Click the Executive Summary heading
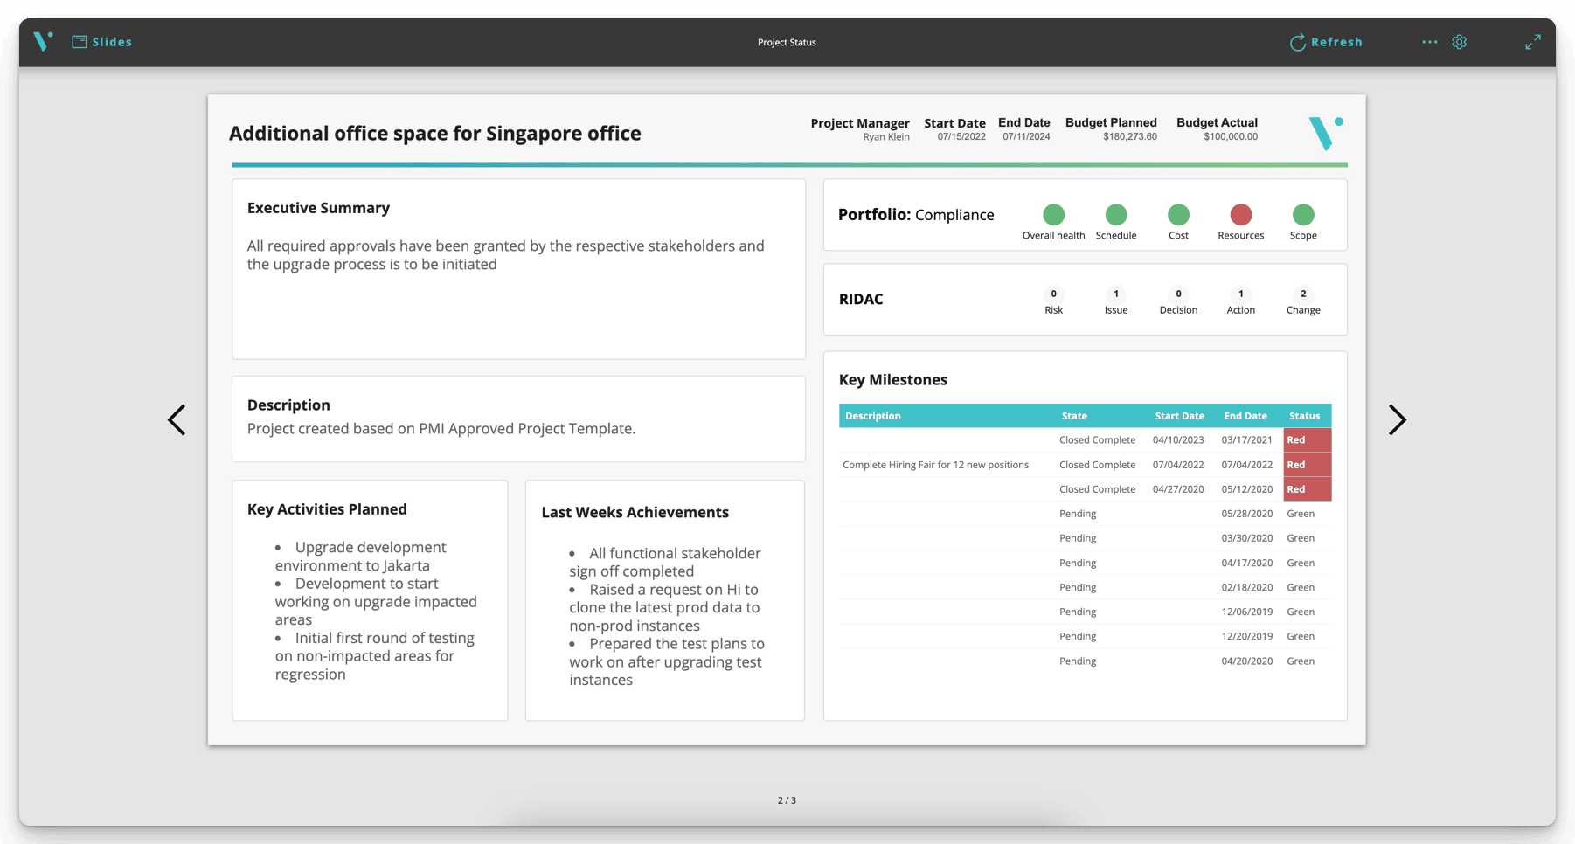Screen dimensions: 1575x844 coord(318,208)
